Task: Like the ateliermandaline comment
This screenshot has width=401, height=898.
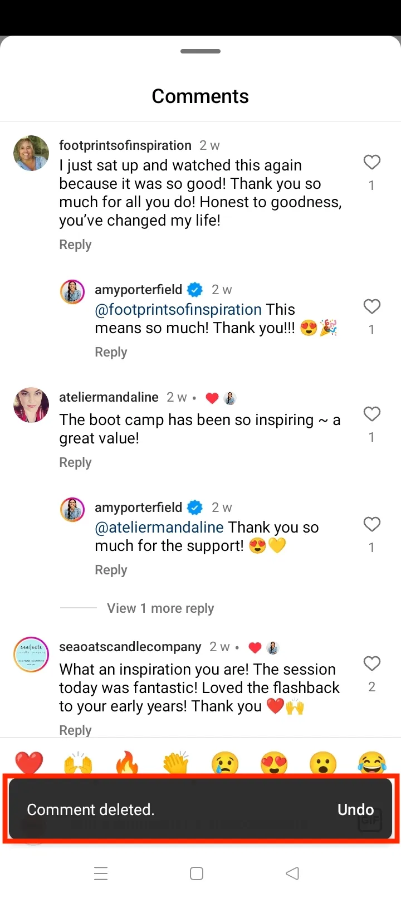Action: (371, 414)
